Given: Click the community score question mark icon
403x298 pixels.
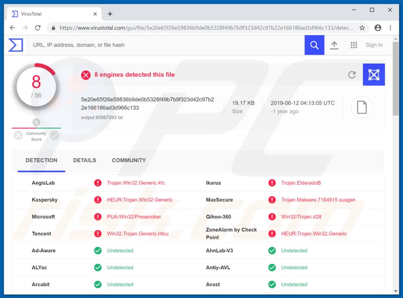Looking at the screenshot, I should click(36, 123).
